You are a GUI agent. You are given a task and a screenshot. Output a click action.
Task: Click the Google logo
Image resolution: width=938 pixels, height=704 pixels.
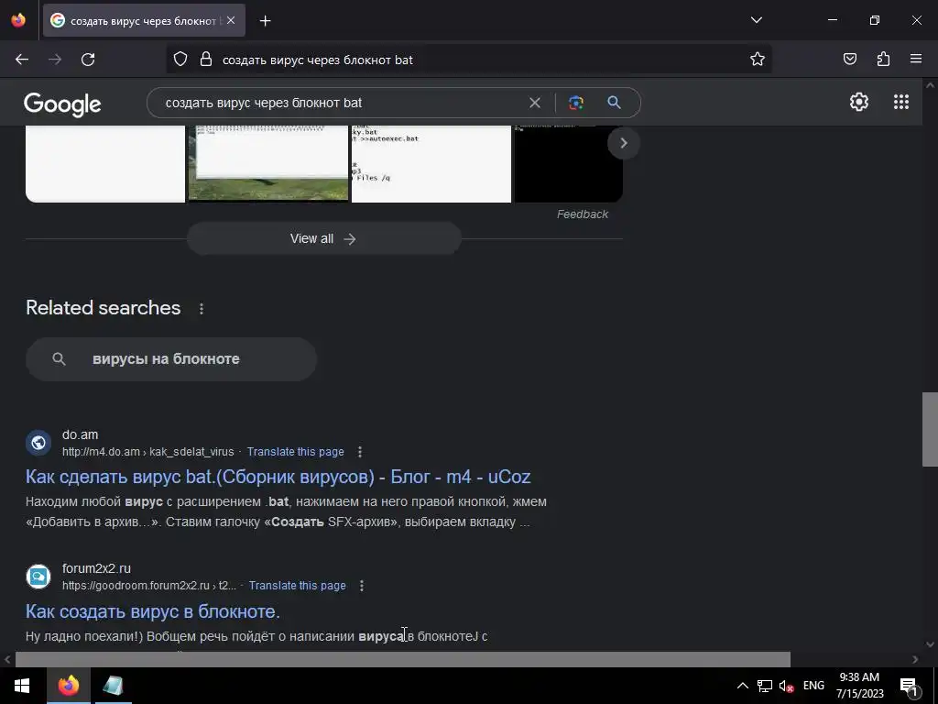click(x=62, y=104)
